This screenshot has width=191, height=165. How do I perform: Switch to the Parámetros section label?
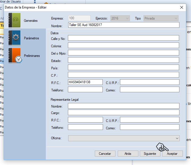pyautogui.click(x=31, y=38)
